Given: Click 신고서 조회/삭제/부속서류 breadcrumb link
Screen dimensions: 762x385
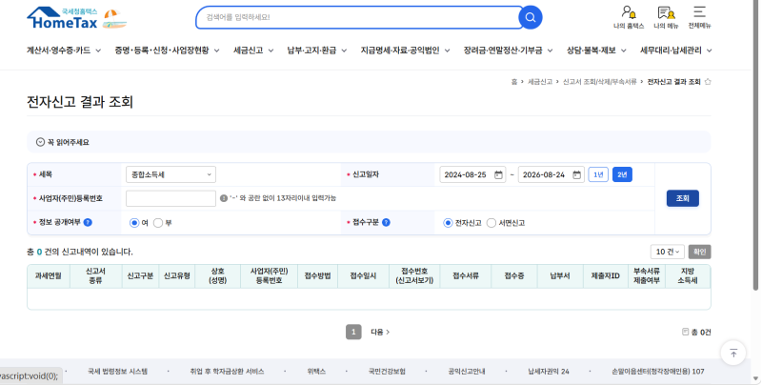Looking at the screenshot, I should (600, 82).
